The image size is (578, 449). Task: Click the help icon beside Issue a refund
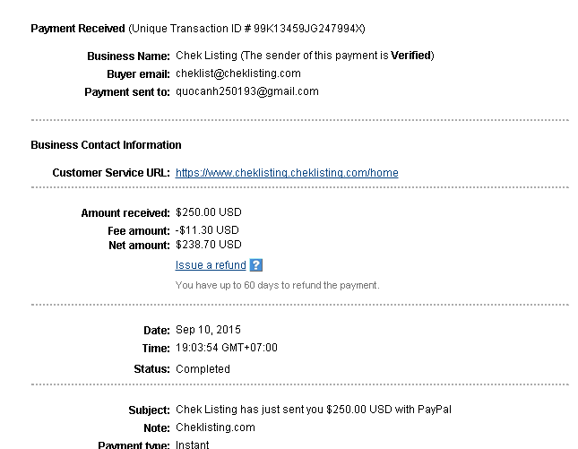[x=256, y=265]
